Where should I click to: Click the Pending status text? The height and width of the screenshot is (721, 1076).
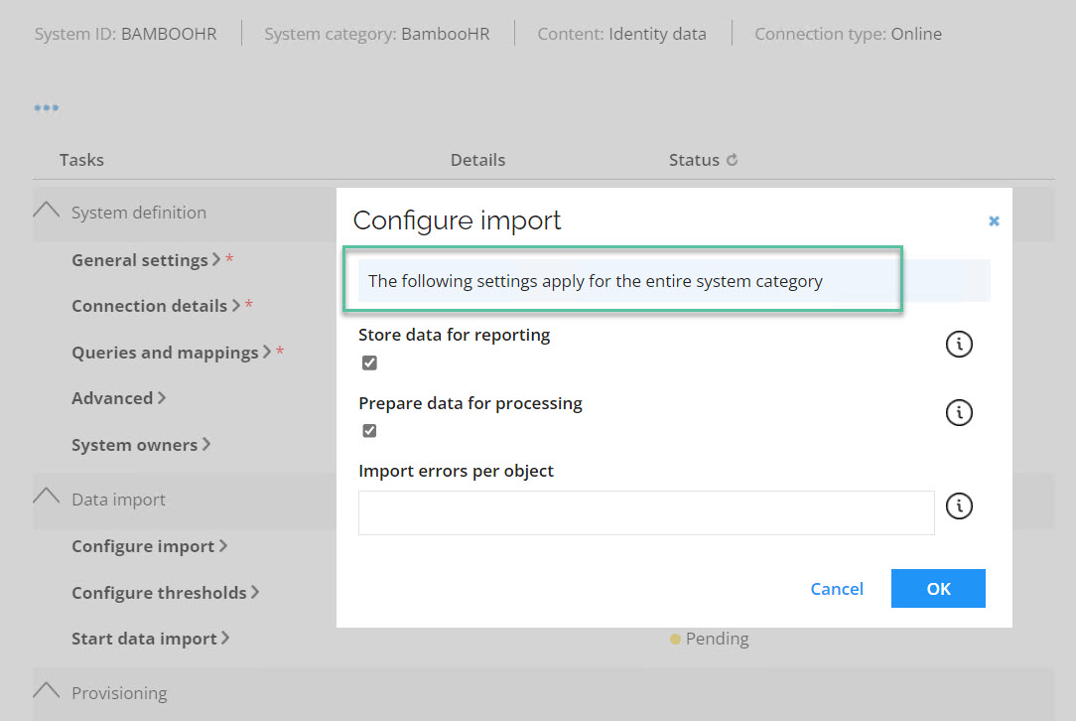point(717,639)
